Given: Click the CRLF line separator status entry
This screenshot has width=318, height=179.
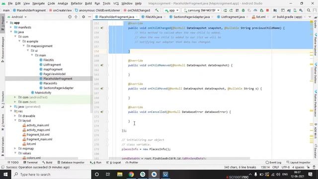Looking at the screenshot, I should click(275, 167).
